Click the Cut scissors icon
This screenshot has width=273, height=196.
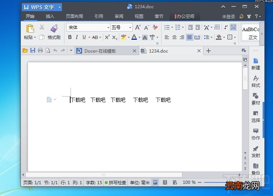[x=42, y=27]
